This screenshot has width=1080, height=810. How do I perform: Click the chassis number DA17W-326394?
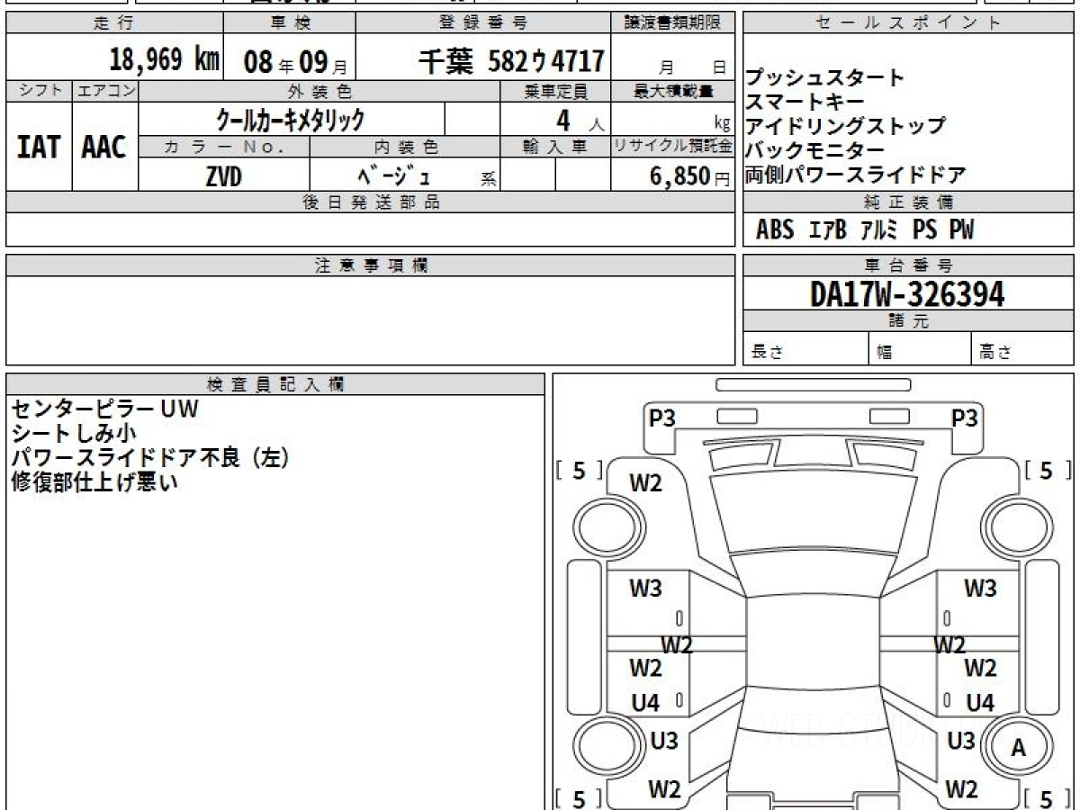coord(907,293)
